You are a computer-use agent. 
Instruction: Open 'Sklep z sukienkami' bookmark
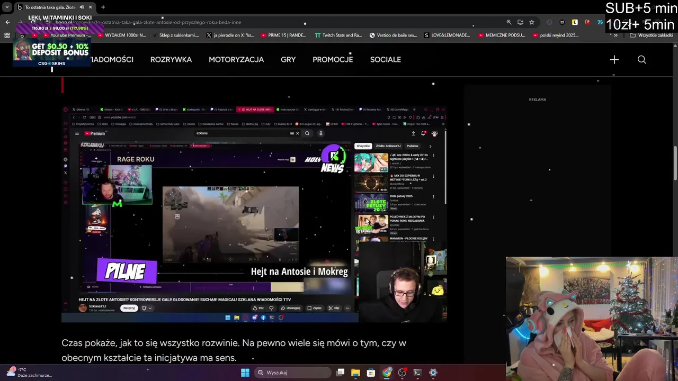(x=175, y=35)
